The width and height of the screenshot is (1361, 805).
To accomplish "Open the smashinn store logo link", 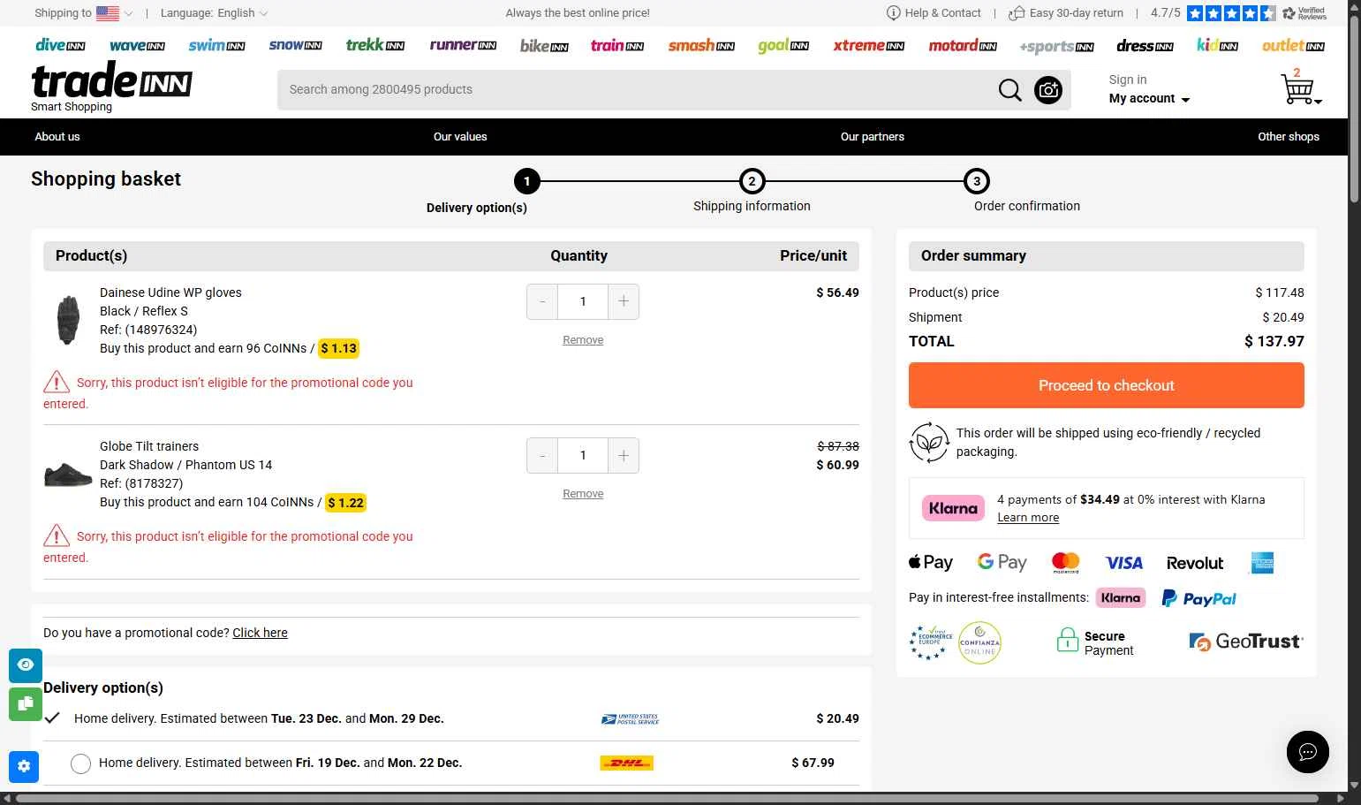I will coord(701,45).
